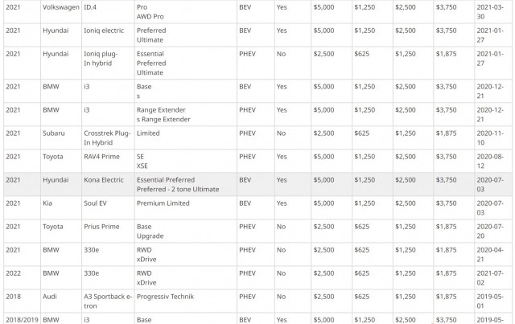This screenshot has height=324, width=515.
Task: Select the $5,000 value in Toyota RAV4 row
Action: tap(323, 157)
